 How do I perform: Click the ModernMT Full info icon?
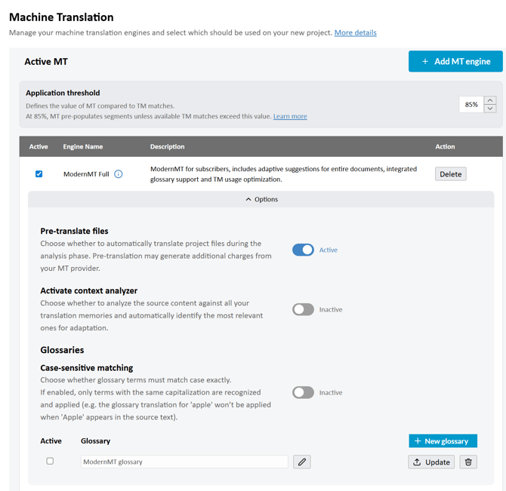point(119,174)
